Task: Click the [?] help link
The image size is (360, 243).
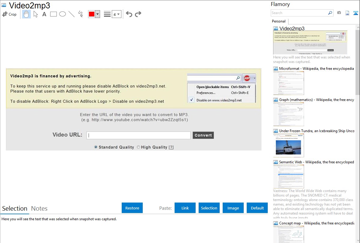Action: [x=171, y=147]
